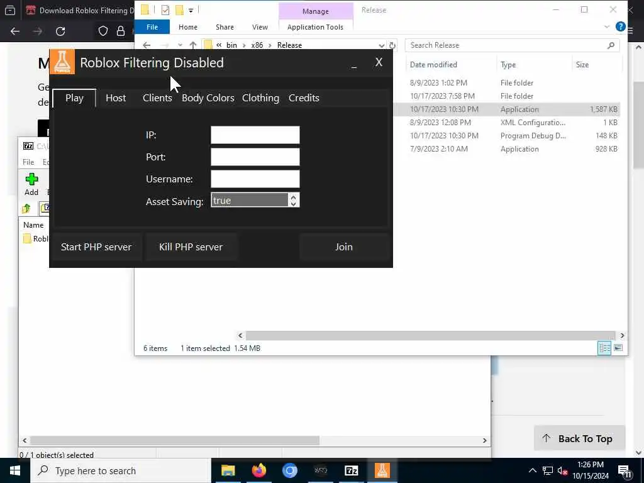Open the View ribbon tab
This screenshot has width=644, height=483.
[260, 27]
